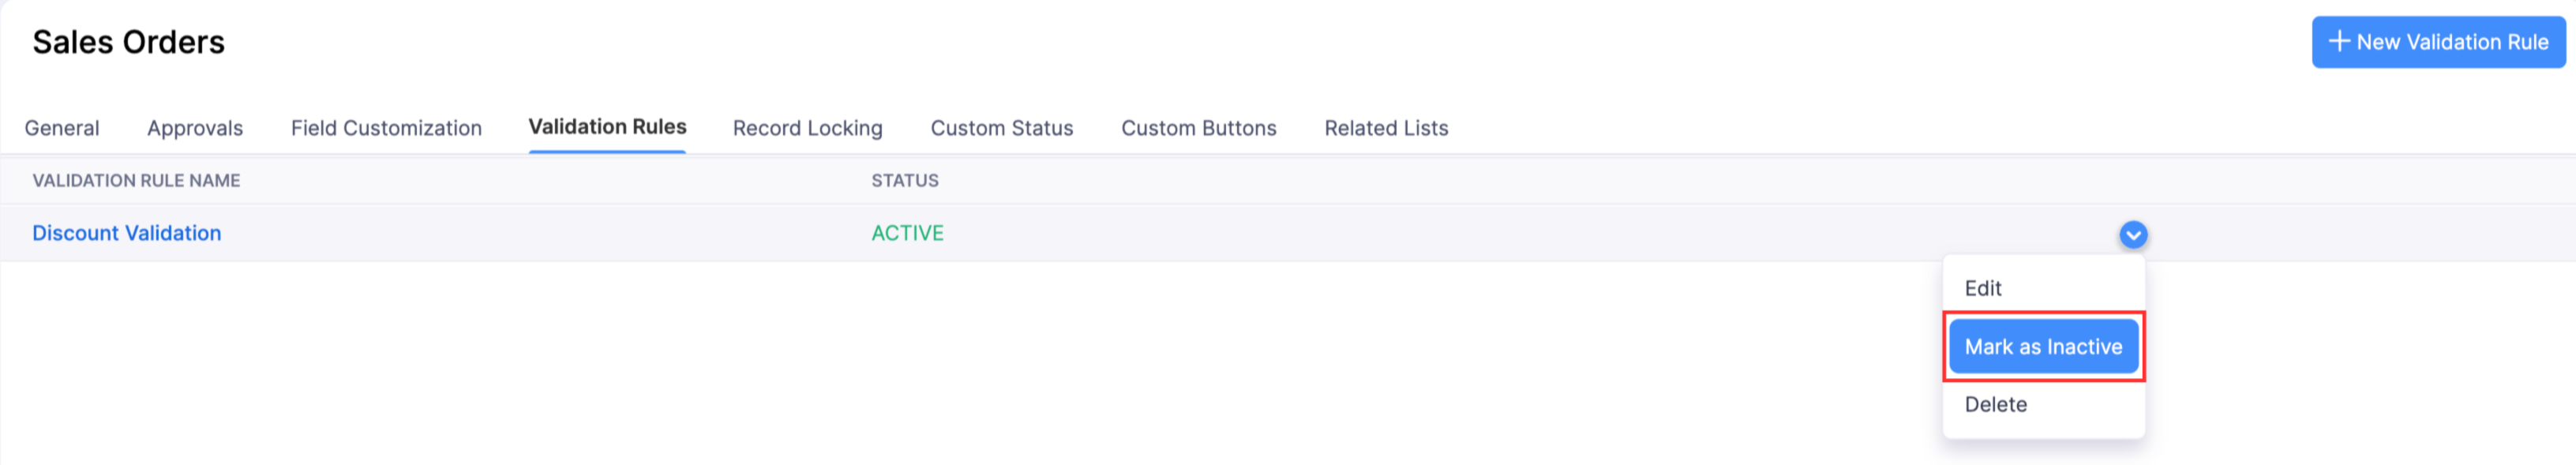Open the Related Lists tab
Screen dimensions: 2576x465
click(1385, 128)
